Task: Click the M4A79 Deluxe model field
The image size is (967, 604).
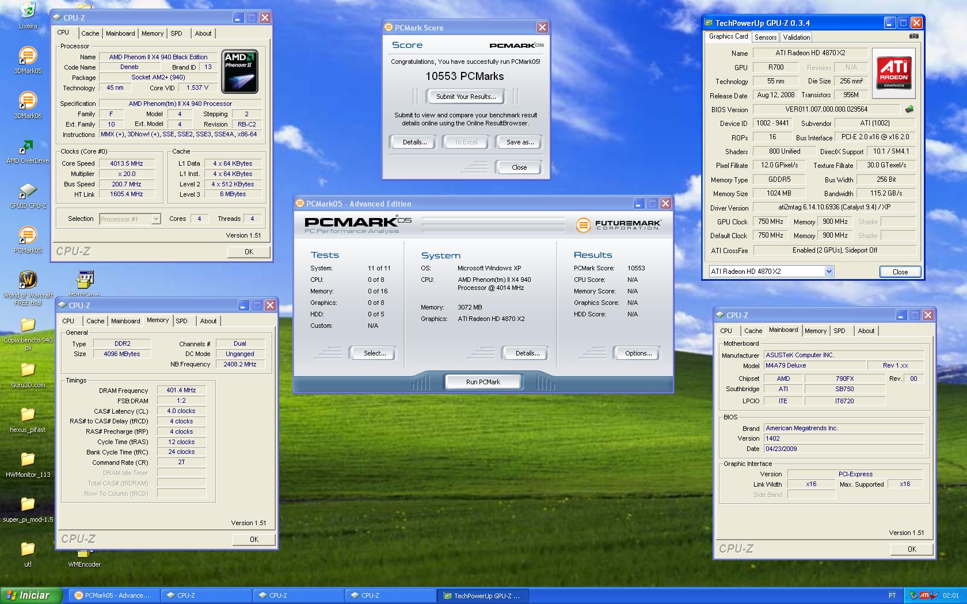Action: click(815, 365)
